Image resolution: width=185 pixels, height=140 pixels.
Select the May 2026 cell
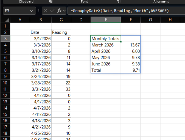coord(106,57)
